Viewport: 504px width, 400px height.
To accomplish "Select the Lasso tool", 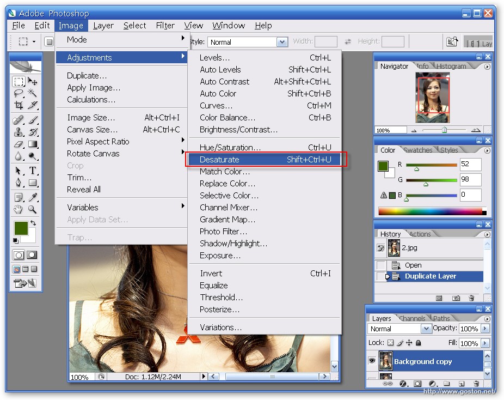I will (19, 93).
